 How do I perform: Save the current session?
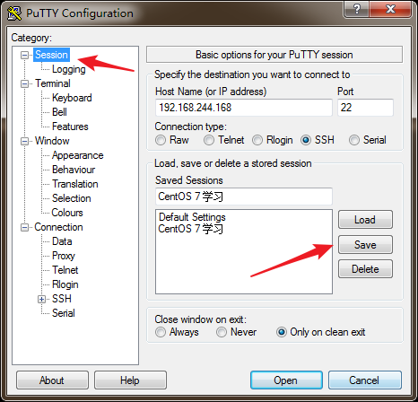[x=365, y=245]
